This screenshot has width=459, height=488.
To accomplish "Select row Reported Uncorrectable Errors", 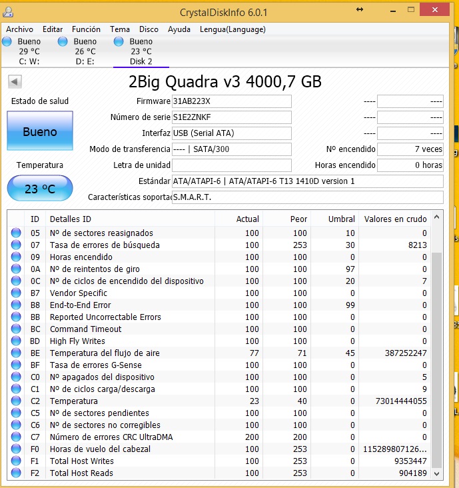I will click(x=219, y=317).
